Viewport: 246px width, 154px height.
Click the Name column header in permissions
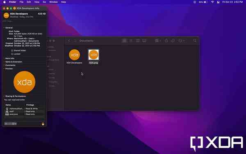tap(8, 105)
